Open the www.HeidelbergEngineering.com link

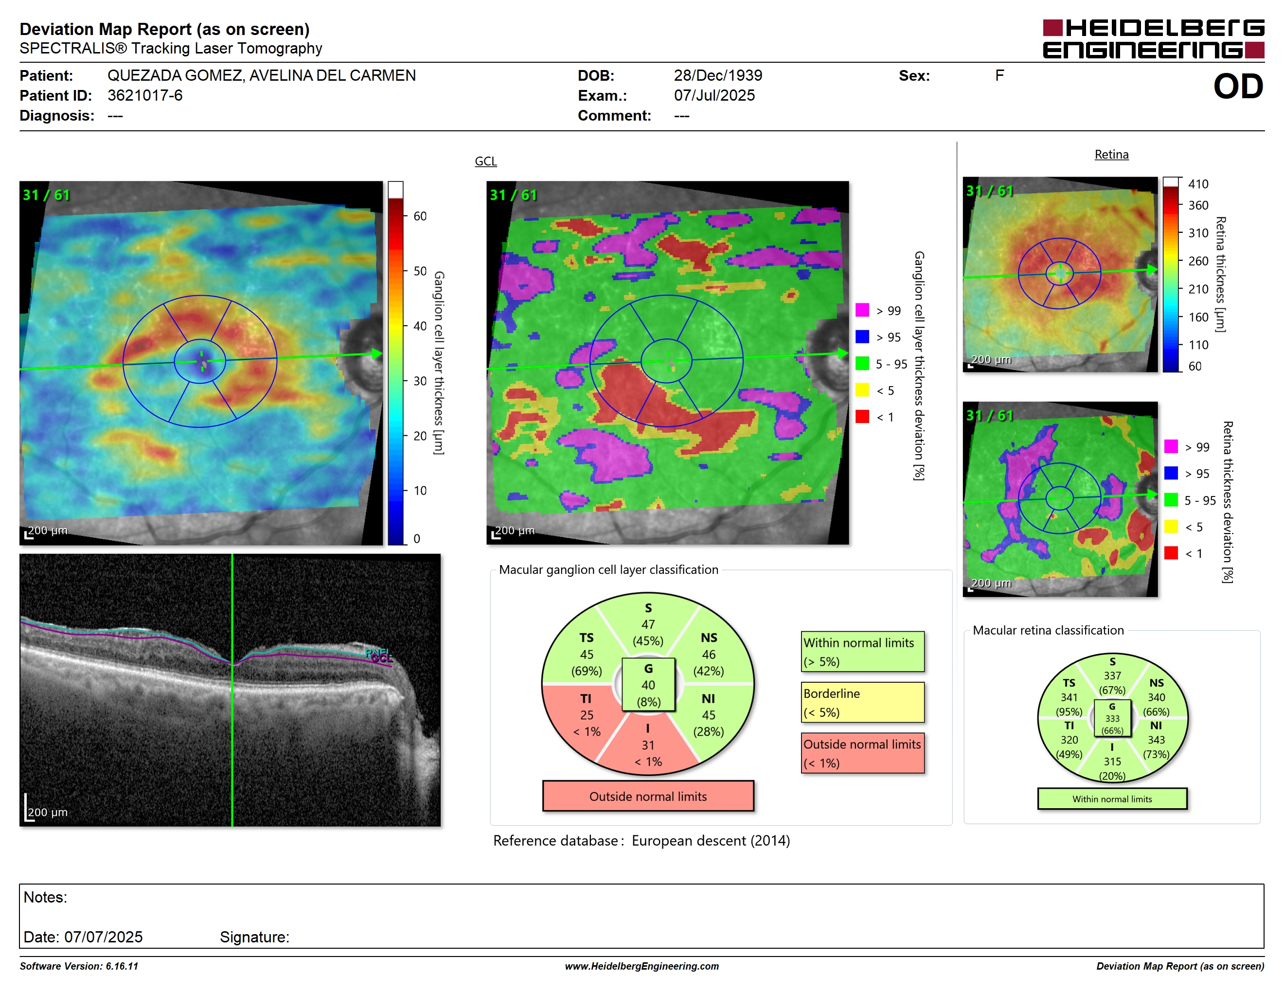click(x=642, y=966)
